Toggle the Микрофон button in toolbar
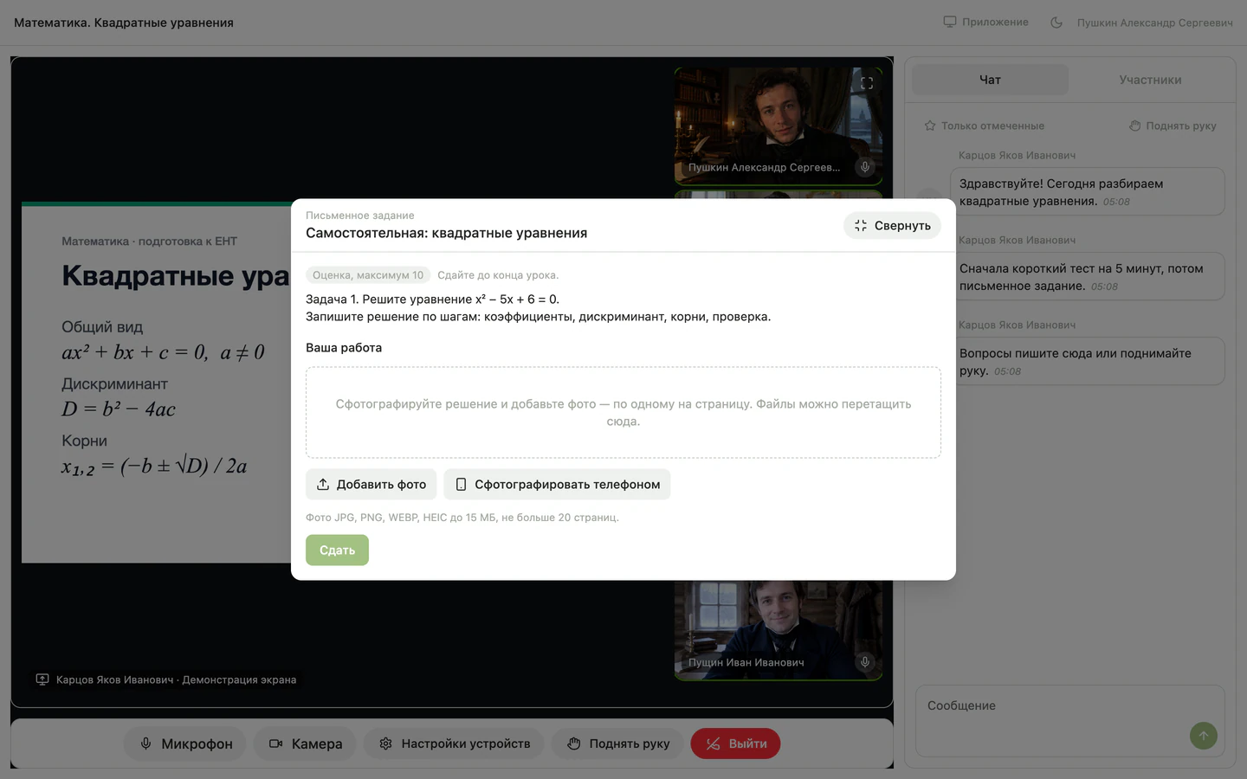Screen dimensions: 1247x779 [185, 744]
